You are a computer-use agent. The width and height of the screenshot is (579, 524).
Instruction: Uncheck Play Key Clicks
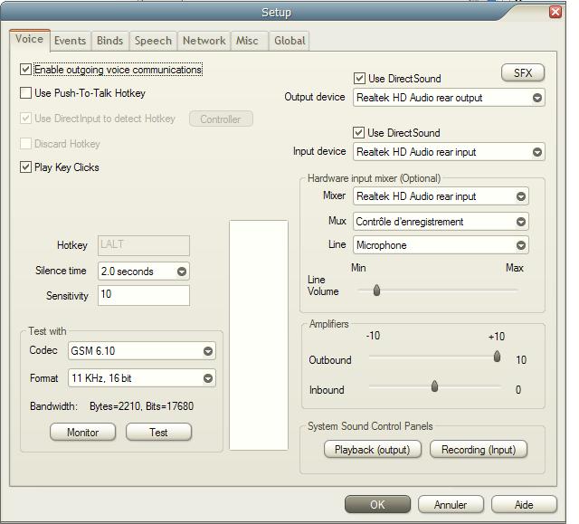click(25, 167)
